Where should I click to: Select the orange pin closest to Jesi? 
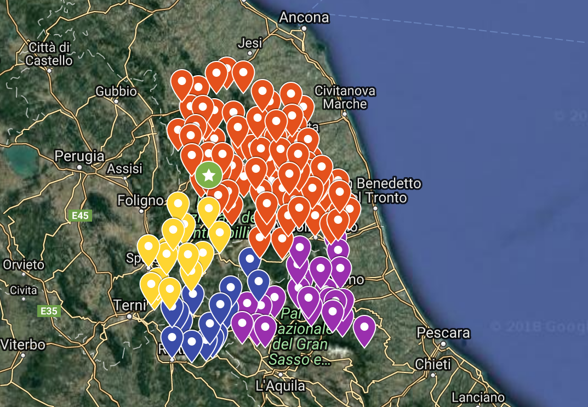tap(243, 76)
